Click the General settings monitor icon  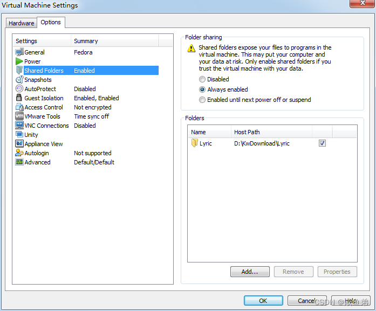point(19,52)
